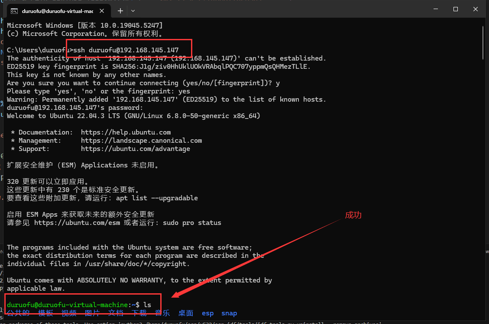Click the ubuntu.com/advantage support link
489x324 pixels.
click(x=135, y=149)
